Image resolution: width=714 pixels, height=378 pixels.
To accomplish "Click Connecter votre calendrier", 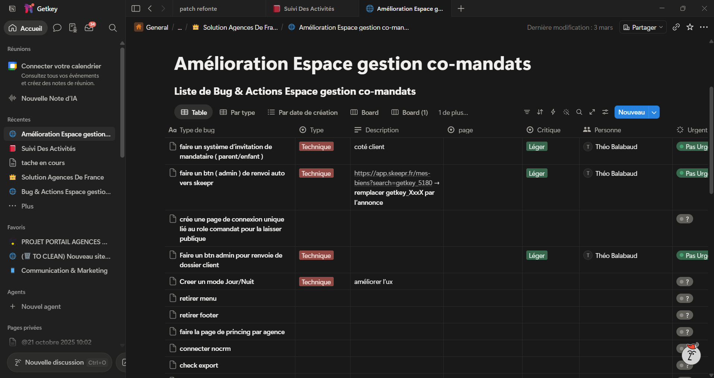I will click(61, 66).
